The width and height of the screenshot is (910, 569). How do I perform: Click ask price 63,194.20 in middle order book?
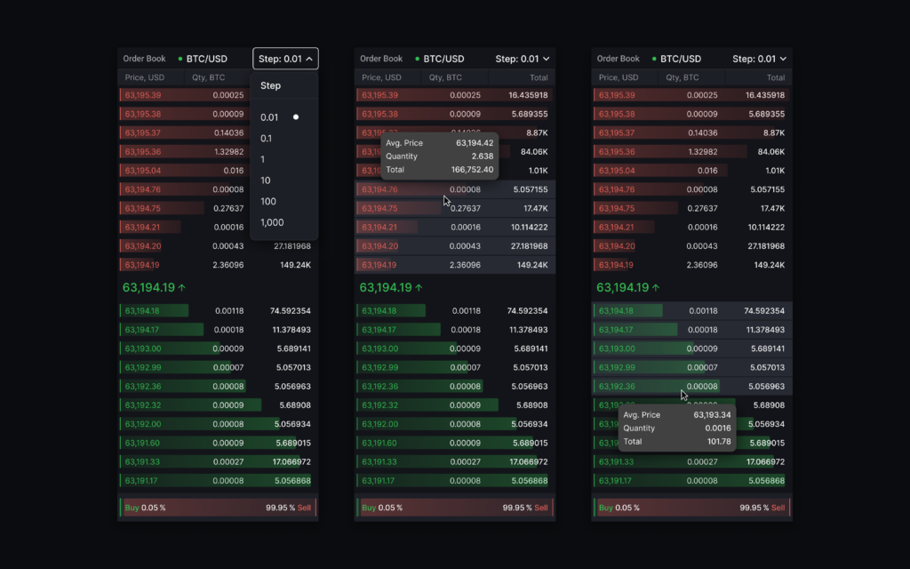[379, 246]
